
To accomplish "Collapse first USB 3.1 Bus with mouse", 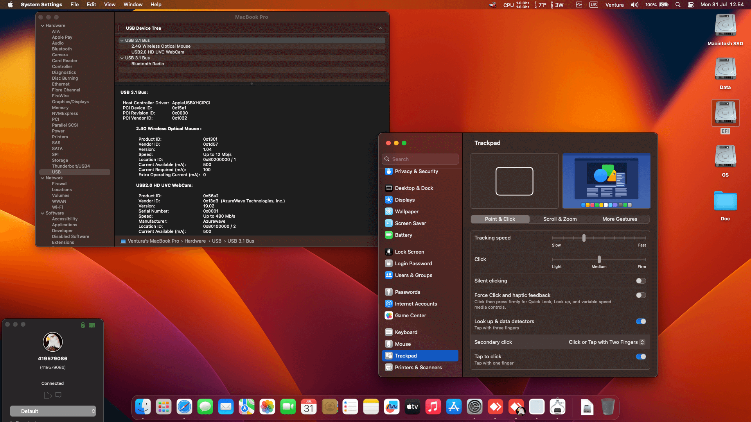I will pos(122,40).
